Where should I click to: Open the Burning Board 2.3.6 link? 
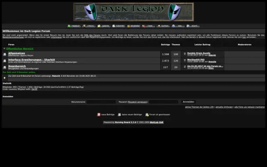[125, 122]
